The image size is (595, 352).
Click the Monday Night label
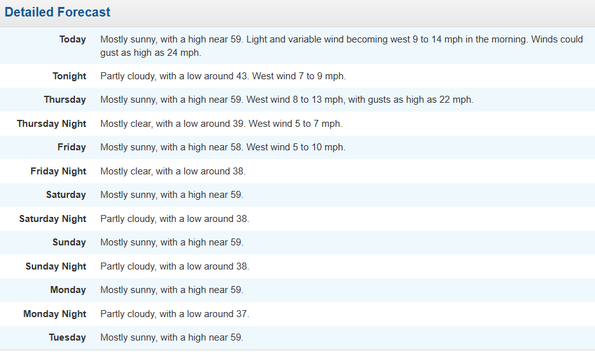55,314
